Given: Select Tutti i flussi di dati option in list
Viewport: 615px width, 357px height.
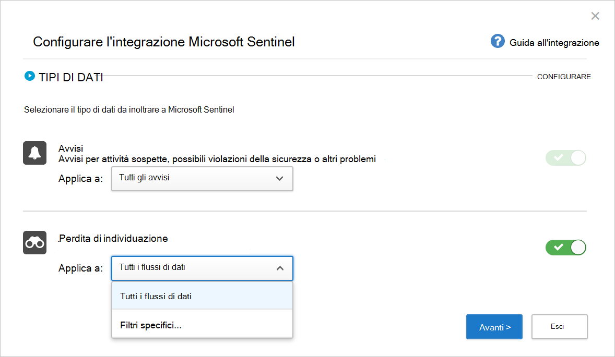Looking at the screenshot, I should coord(202,296).
